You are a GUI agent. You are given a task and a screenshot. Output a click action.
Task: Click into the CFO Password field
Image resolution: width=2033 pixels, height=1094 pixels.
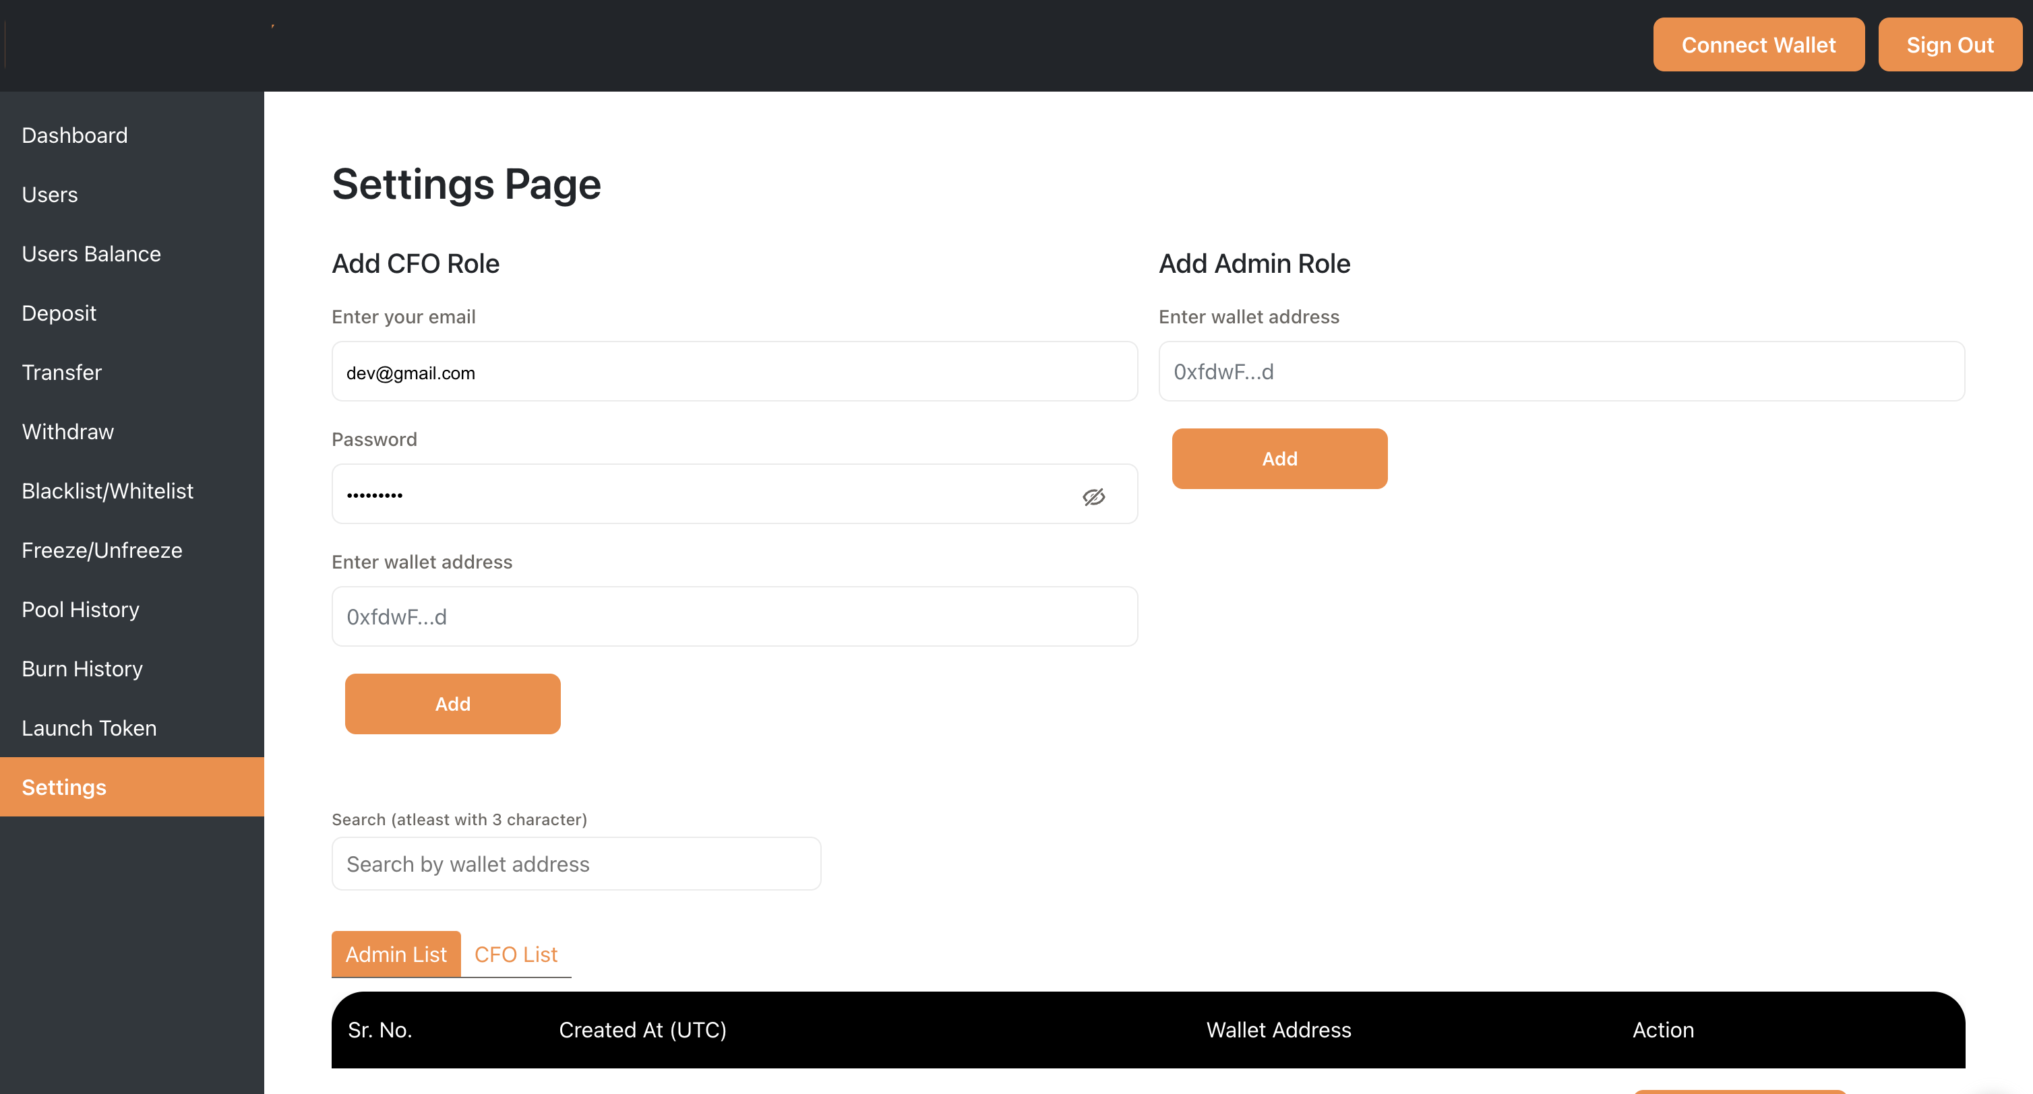[x=734, y=494]
